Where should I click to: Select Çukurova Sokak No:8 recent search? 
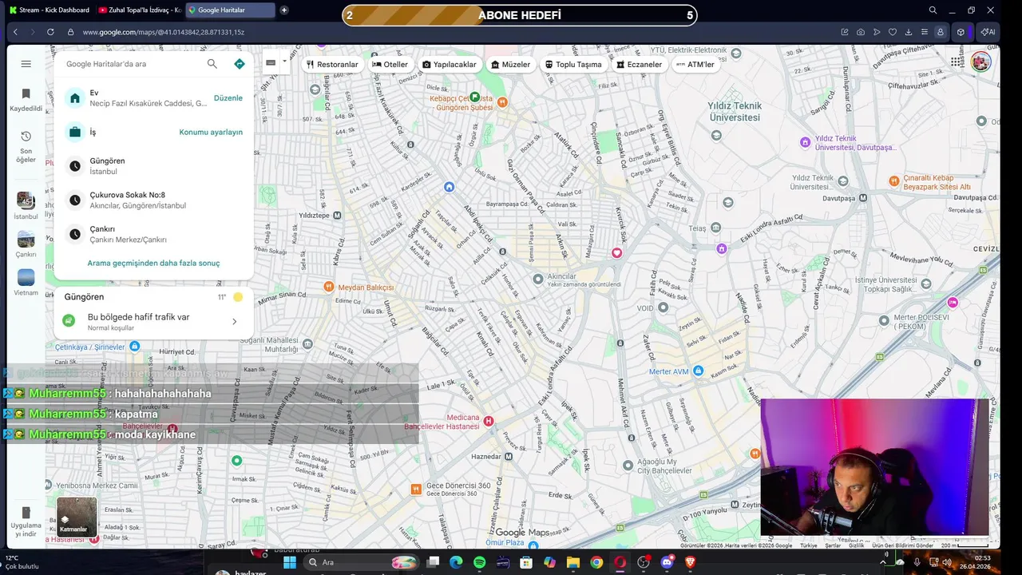coord(153,200)
